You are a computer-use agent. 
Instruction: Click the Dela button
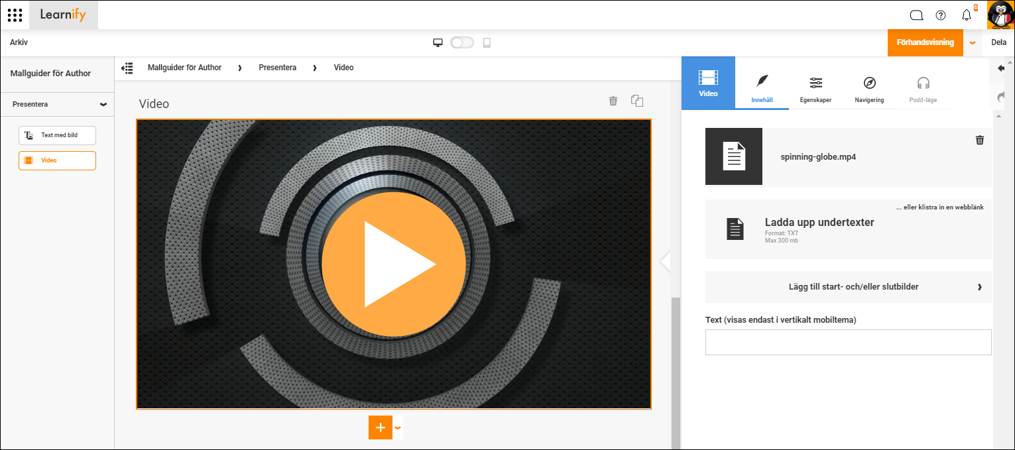[998, 42]
